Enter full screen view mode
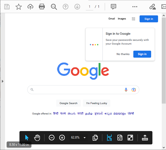 click(130, 138)
